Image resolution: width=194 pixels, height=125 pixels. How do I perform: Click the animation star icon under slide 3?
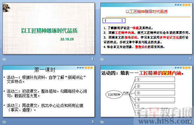(x=4, y=122)
